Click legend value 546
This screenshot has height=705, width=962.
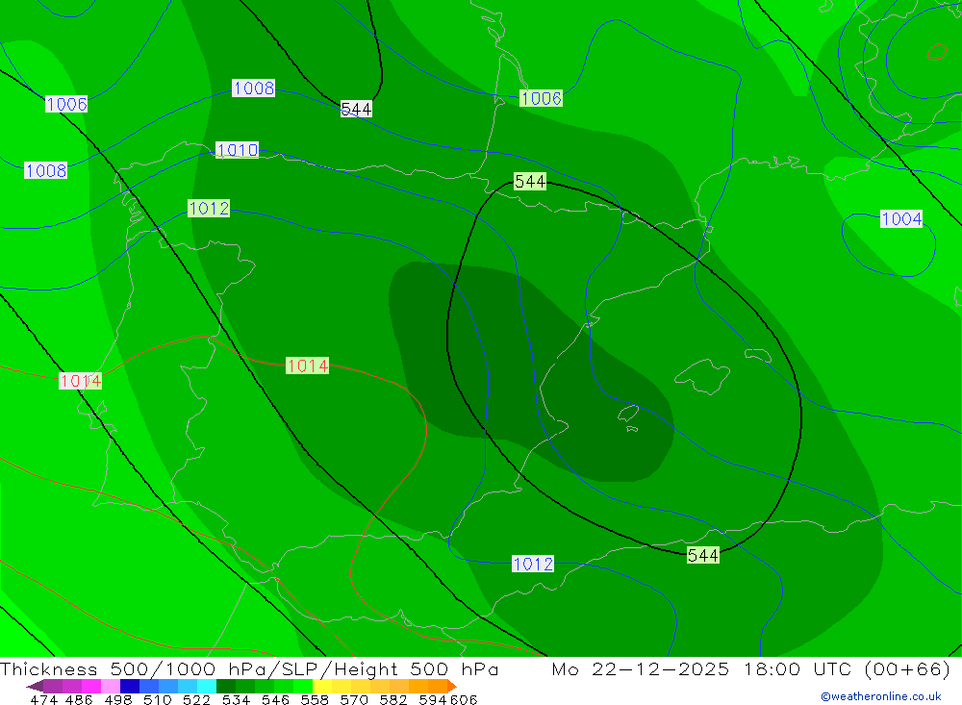pos(275,699)
